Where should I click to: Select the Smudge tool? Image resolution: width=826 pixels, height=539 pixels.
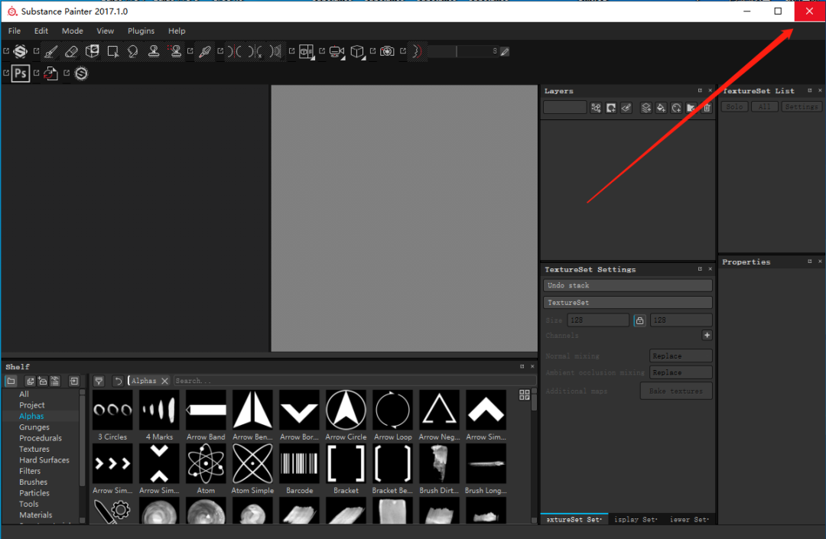133,51
